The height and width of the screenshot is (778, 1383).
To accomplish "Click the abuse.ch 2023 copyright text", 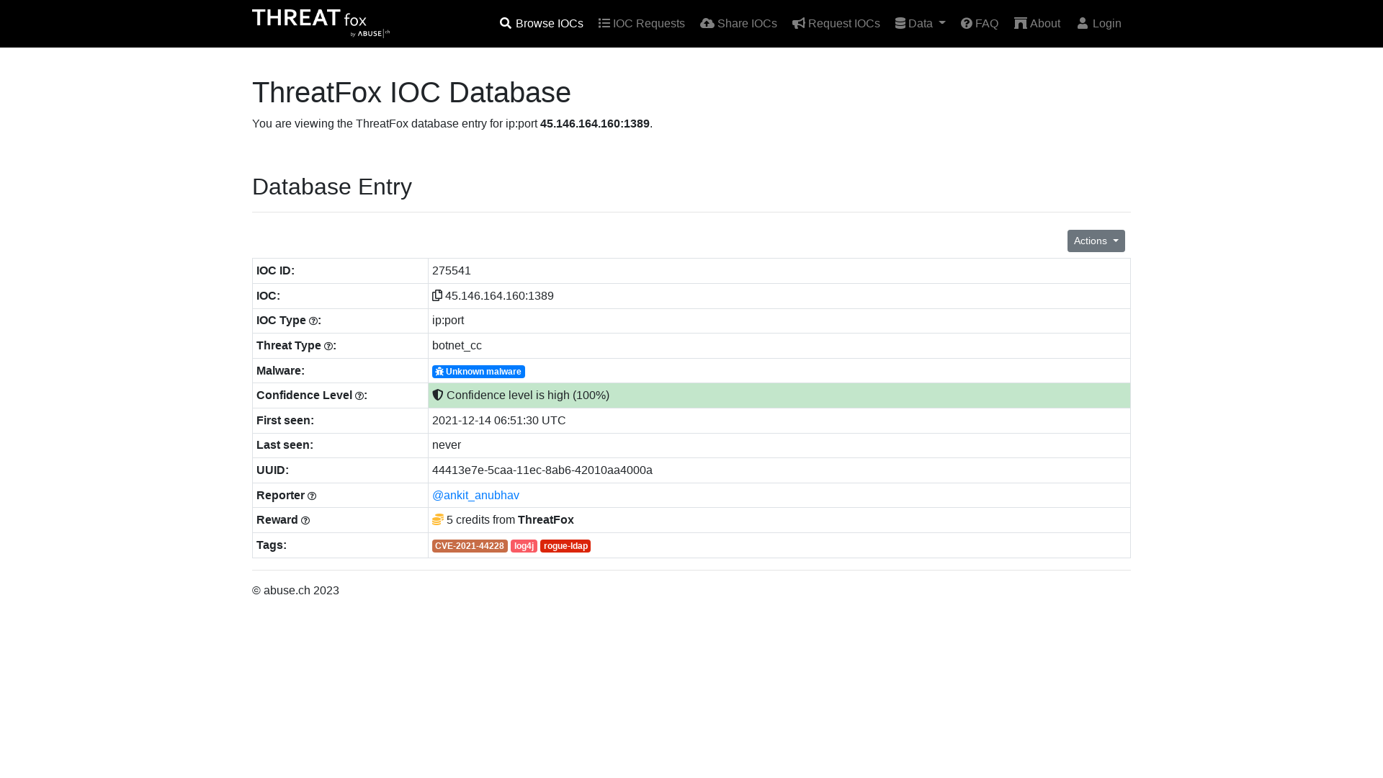I will click(295, 591).
